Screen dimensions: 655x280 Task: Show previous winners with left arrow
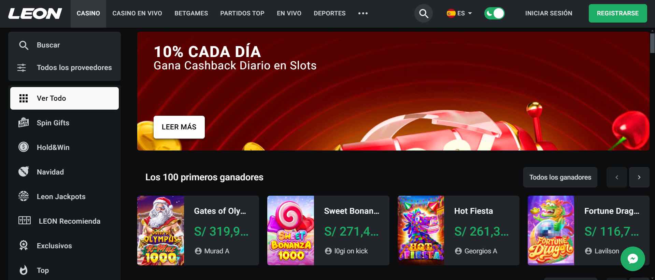pyautogui.click(x=616, y=177)
